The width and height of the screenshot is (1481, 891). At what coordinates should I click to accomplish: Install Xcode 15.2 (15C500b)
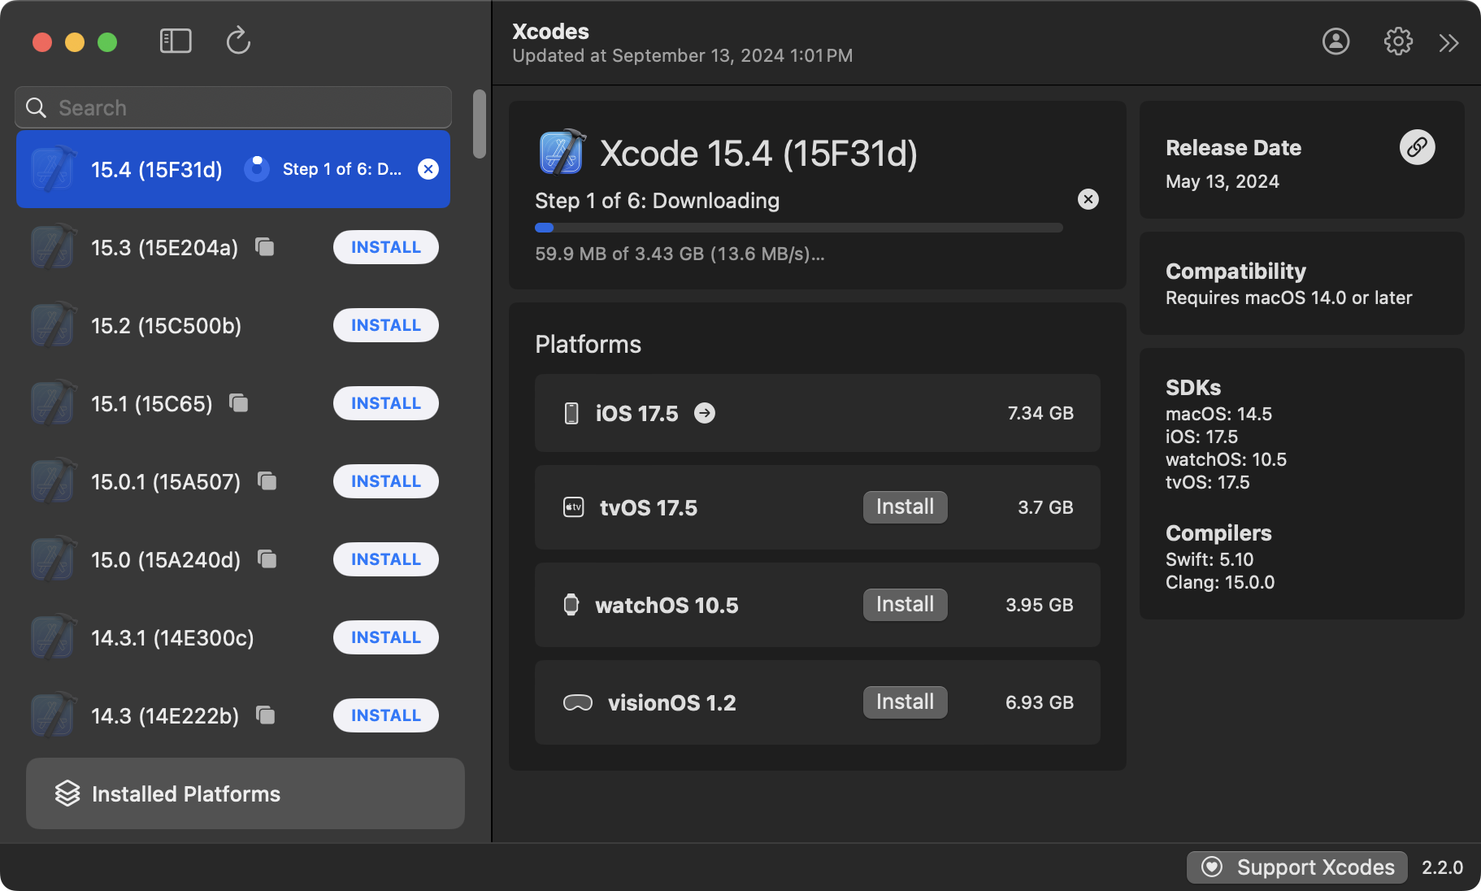click(385, 325)
